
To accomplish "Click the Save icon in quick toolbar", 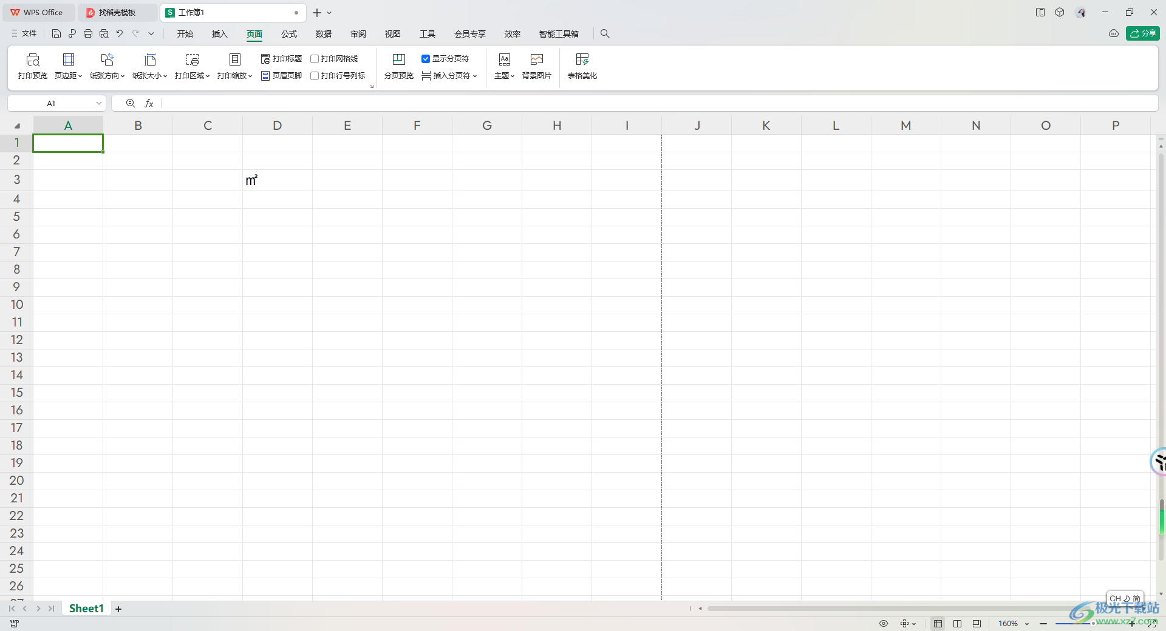I will tap(56, 34).
